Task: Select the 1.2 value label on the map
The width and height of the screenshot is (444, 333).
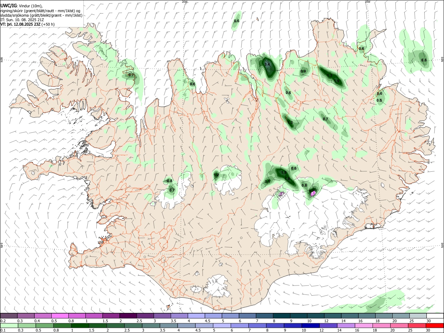Action: click(x=216, y=175)
